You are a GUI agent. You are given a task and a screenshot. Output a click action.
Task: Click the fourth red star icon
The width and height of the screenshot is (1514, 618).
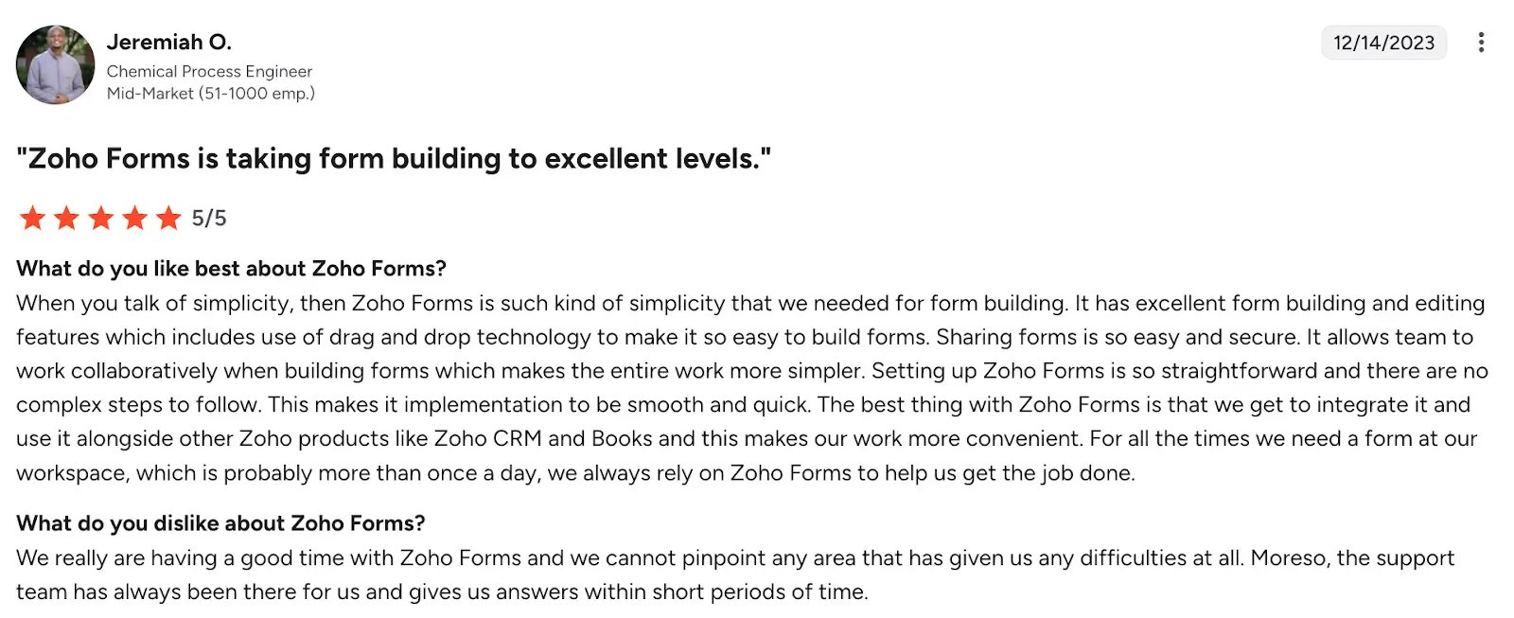pyautogui.click(x=133, y=219)
